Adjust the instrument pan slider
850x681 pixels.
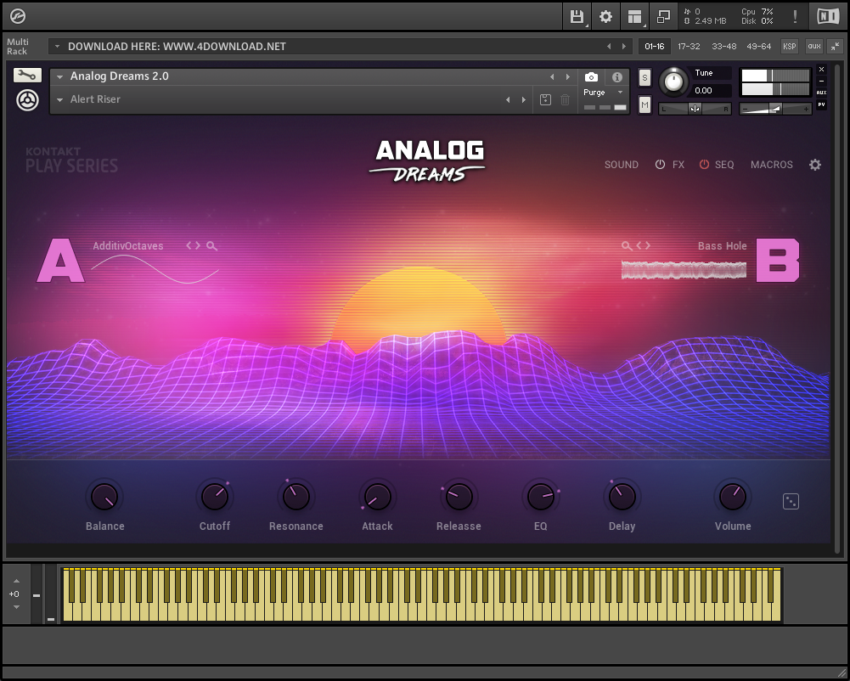click(x=695, y=109)
